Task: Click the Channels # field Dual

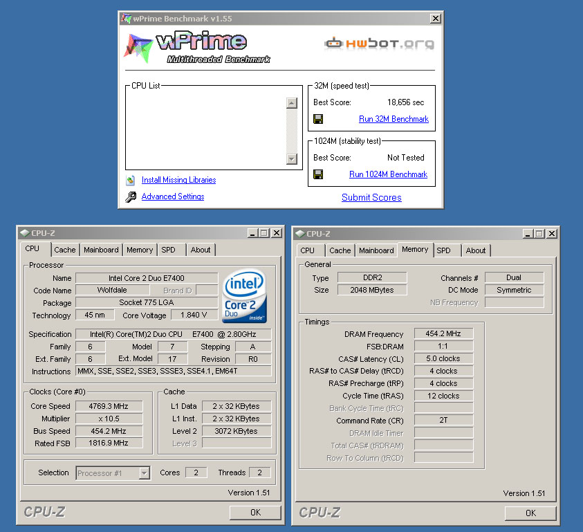Action: coord(515,277)
